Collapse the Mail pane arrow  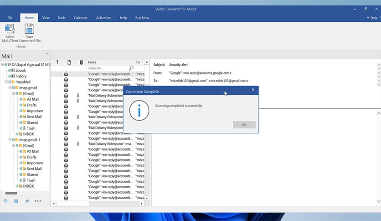47,53
